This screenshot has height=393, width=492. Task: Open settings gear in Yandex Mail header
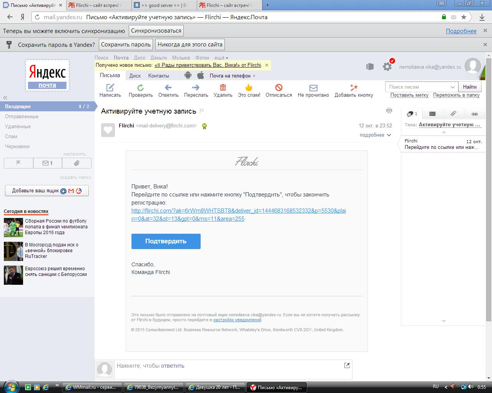pos(387,66)
